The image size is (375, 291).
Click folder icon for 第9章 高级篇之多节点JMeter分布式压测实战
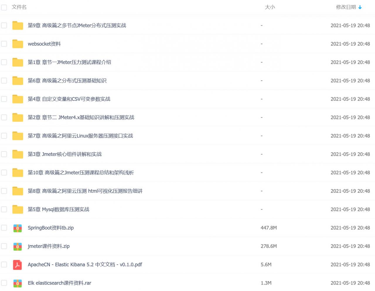(x=18, y=25)
